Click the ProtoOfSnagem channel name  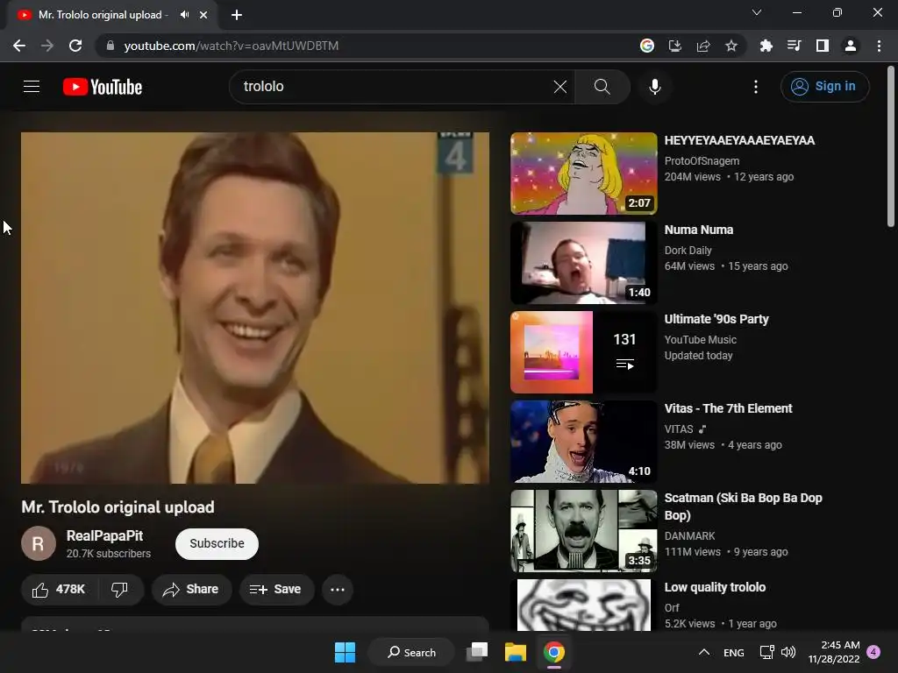(x=702, y=161)
